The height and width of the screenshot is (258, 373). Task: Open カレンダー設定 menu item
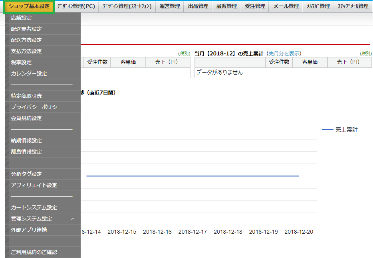coord(43,74)
